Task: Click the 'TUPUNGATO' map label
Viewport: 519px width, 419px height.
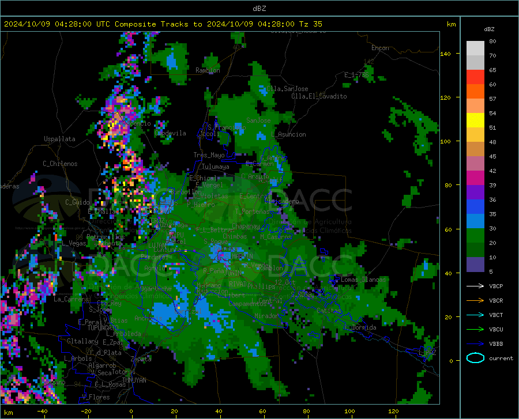Action: point(103,328)
